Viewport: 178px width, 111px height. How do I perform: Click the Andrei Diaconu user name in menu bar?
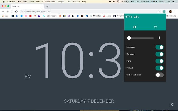tap(158, 2)
